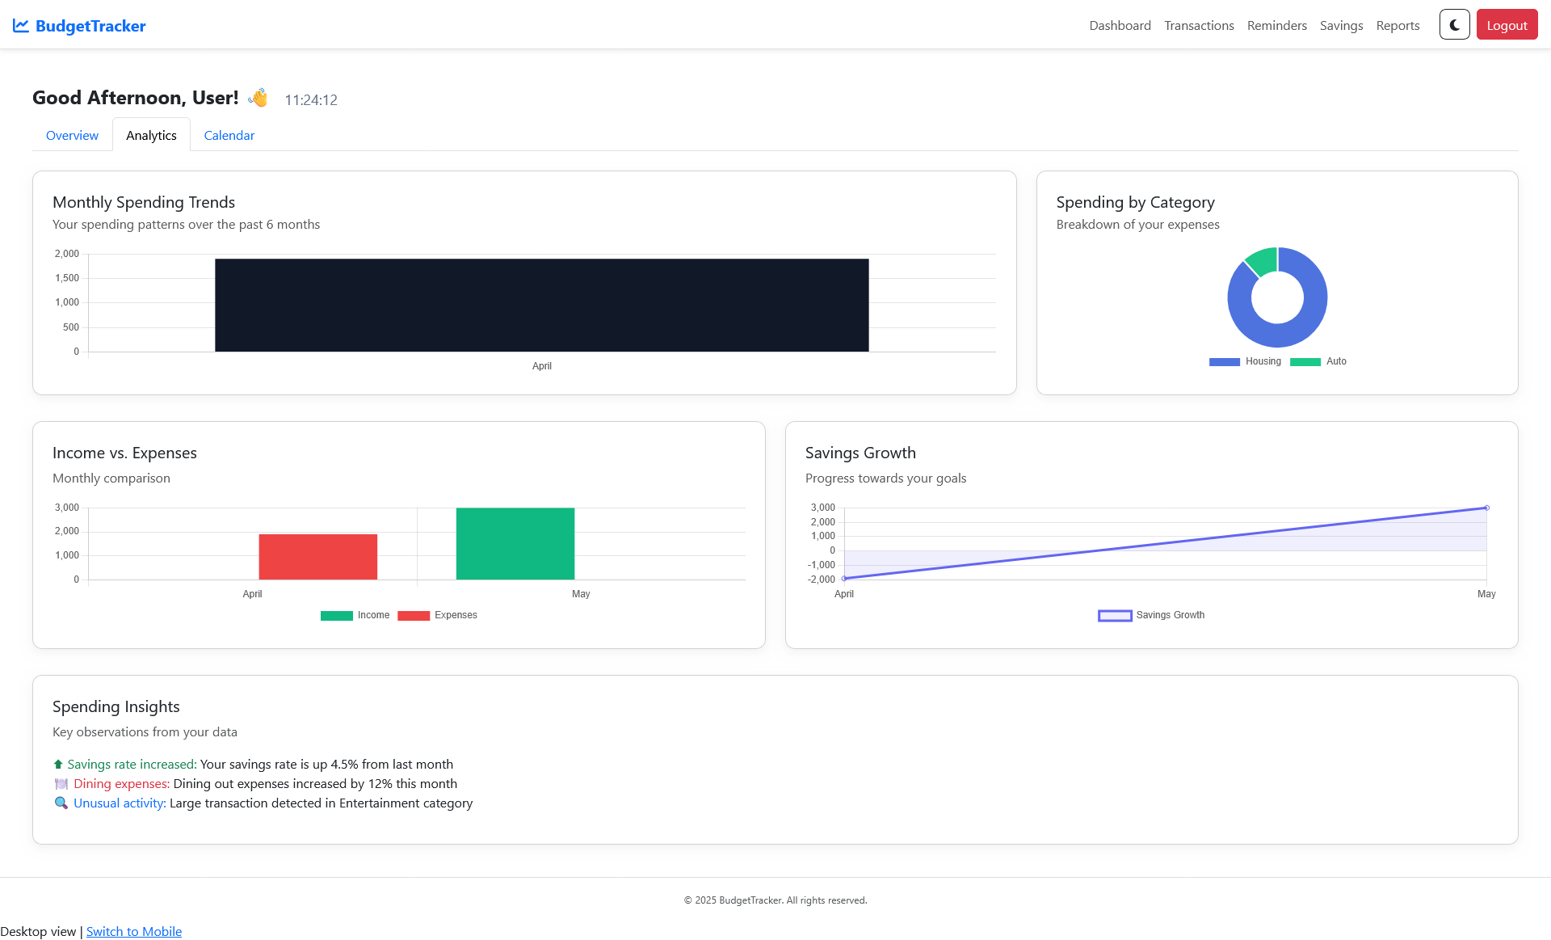Toggle dark mode with the moon icon

pos(1454,24)
